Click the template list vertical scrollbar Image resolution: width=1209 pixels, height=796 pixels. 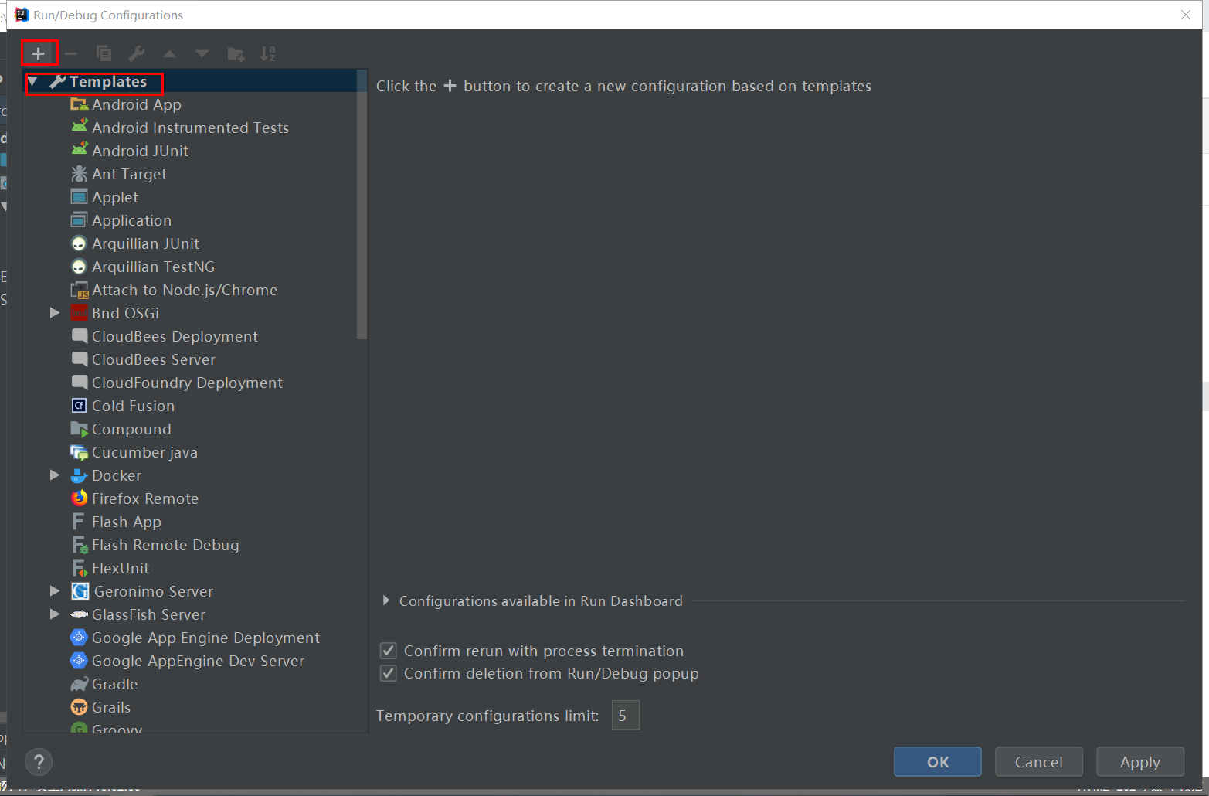click(x=362, y=205)
